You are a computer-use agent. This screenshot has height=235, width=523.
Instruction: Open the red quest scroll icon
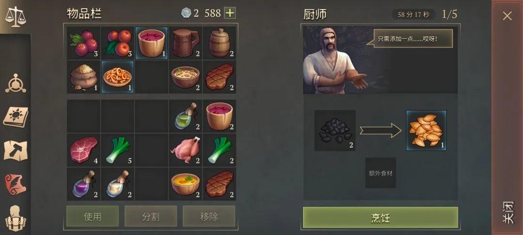click(x=15, y=184)
